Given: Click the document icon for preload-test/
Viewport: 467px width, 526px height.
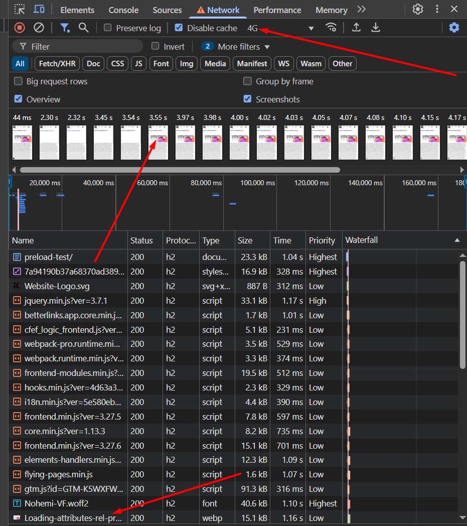Looking at the screenshot, I should point(17,257).
